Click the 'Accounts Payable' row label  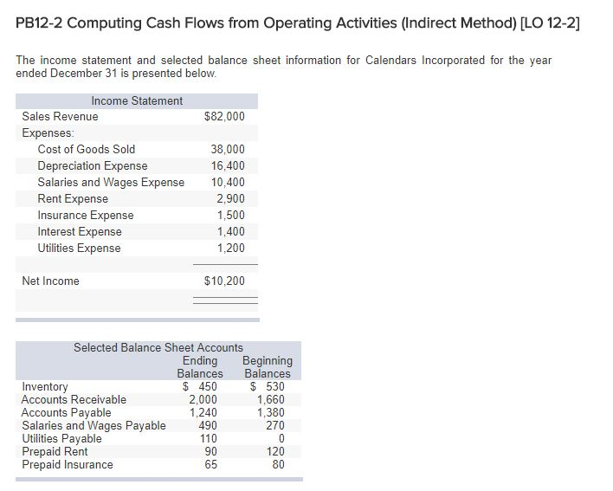(66, 412)
